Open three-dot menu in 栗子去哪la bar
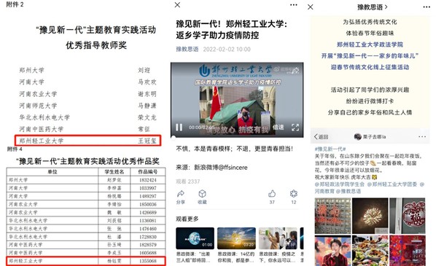The image size is (436, 266). point(422,137)
